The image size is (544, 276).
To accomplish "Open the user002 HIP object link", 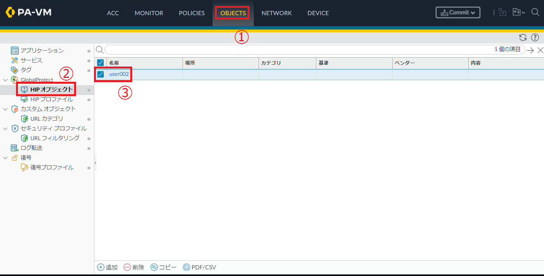I will pyautogui.click(x=119, y=74).
